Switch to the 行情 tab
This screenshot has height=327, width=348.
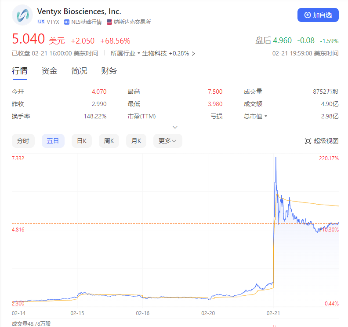[19, 71]
